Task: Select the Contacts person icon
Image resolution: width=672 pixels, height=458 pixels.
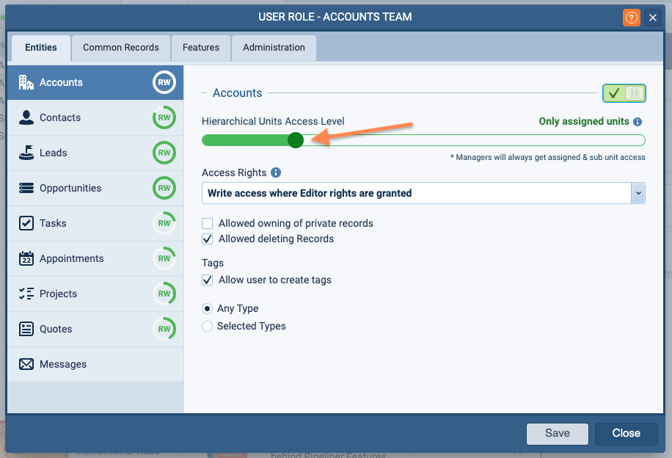Action: click(x=26, y=117)
